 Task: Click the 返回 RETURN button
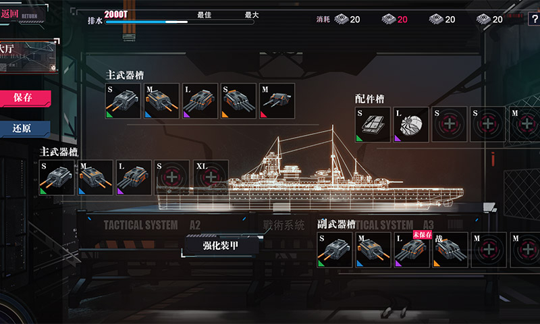coord(22,14)
